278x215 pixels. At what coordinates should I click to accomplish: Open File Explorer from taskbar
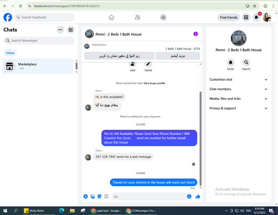click(x=72, y=211)
